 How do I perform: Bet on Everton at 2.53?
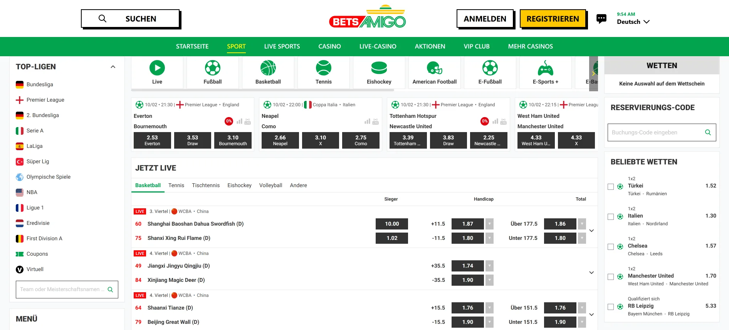[x=152, y=140]
